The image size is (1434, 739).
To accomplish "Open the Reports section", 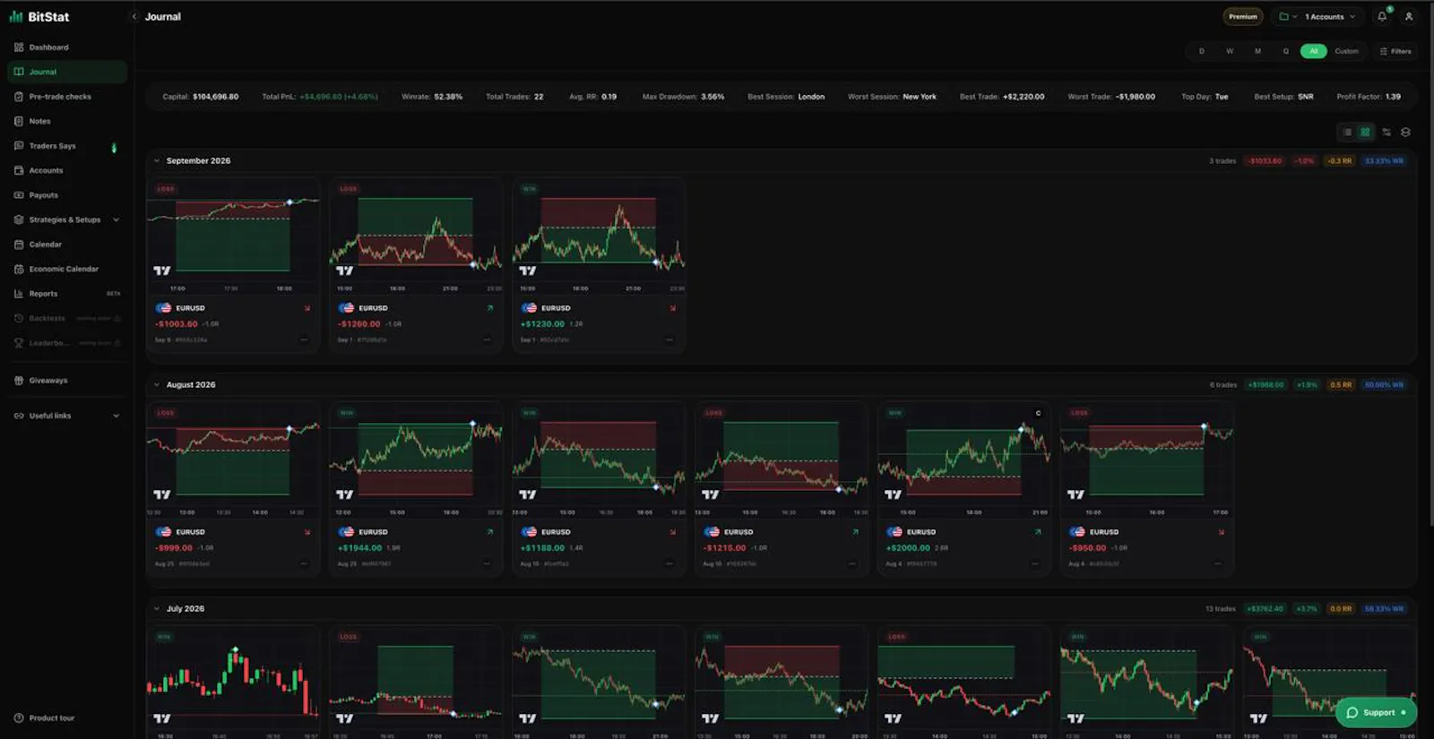I will click(43, 294).
